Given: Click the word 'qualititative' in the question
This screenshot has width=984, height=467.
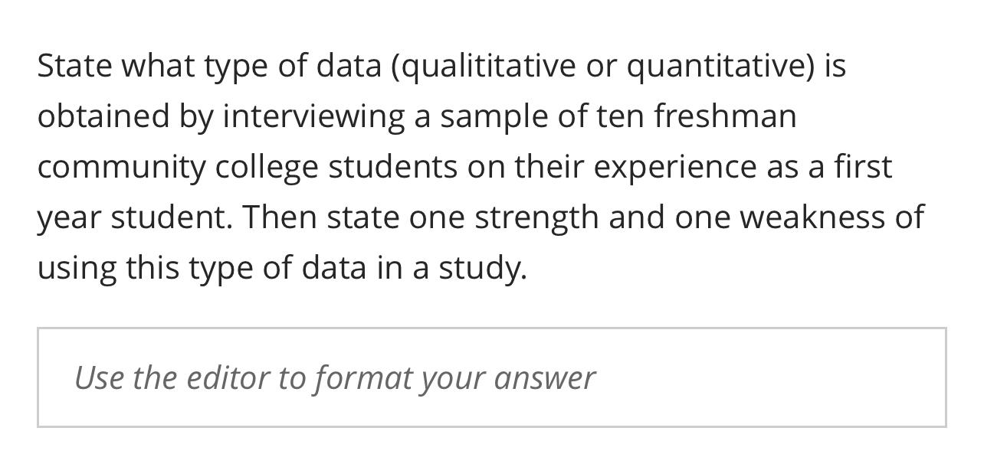Looking at the screenshot, I should pyautogui.click(x=487, y=66).
